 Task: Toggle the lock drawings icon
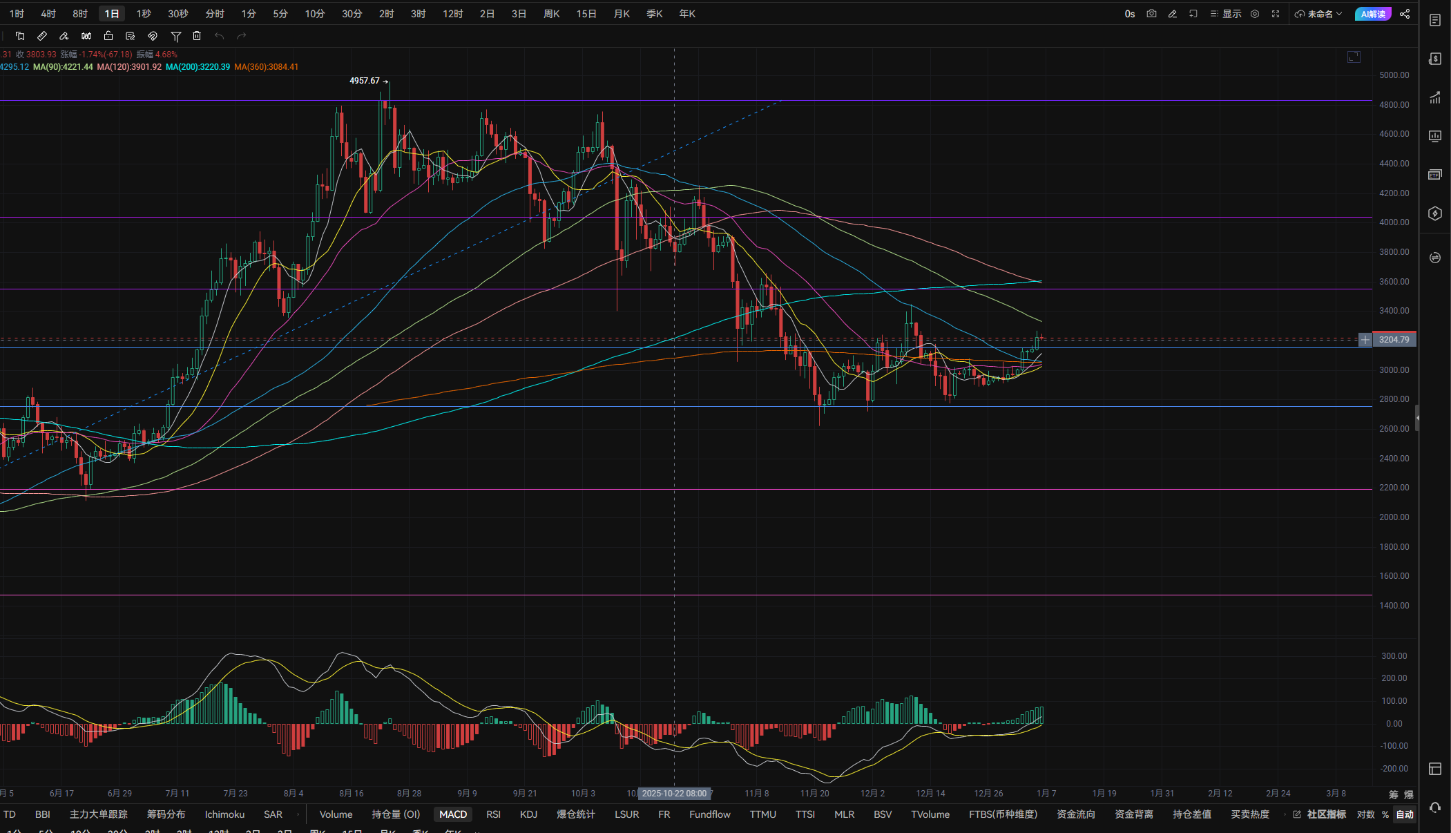coord(108,36)
